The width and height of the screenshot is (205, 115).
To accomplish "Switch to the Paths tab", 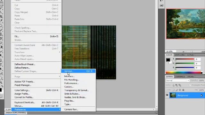I will tap(191, 77).
